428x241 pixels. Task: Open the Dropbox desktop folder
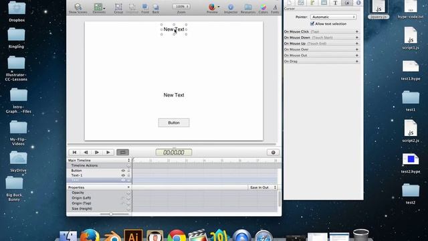pos(17,12)
